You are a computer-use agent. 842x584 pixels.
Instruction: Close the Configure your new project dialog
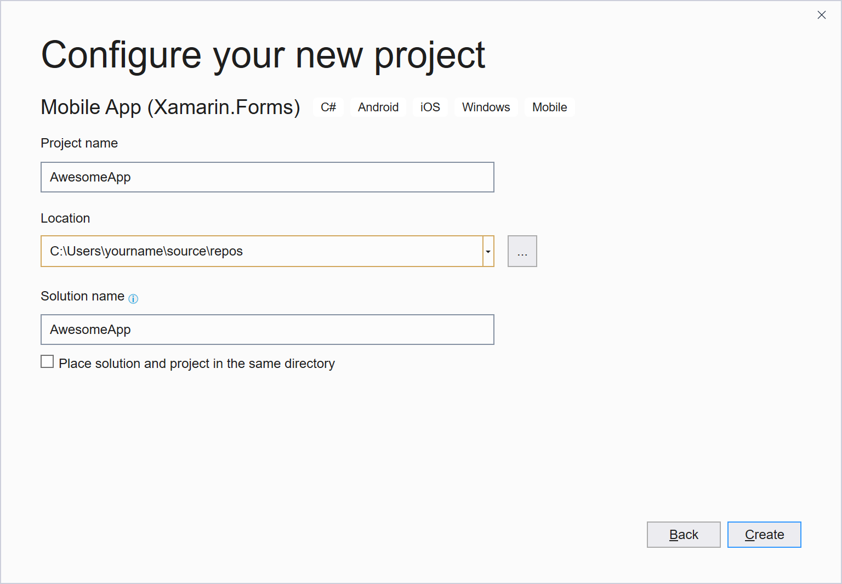tap(821, 15)
